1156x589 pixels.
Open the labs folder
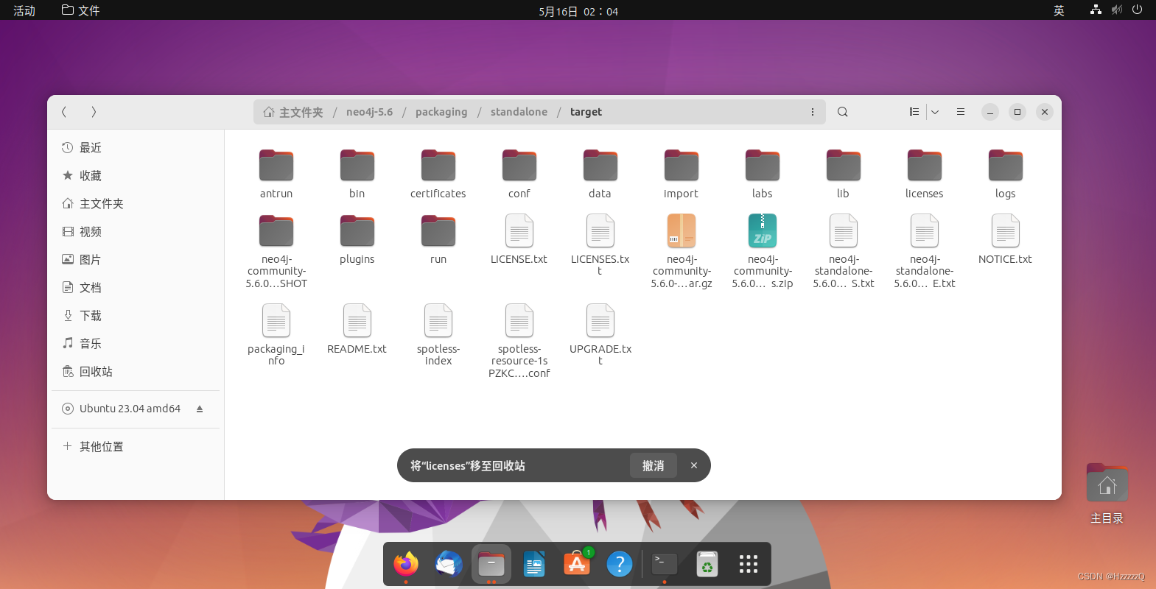click(x=763, y=174)
